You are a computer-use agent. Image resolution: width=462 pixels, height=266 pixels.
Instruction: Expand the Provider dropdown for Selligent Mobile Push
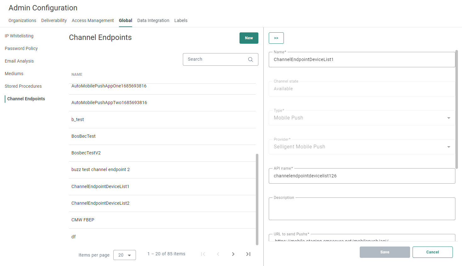pos(449,147)
